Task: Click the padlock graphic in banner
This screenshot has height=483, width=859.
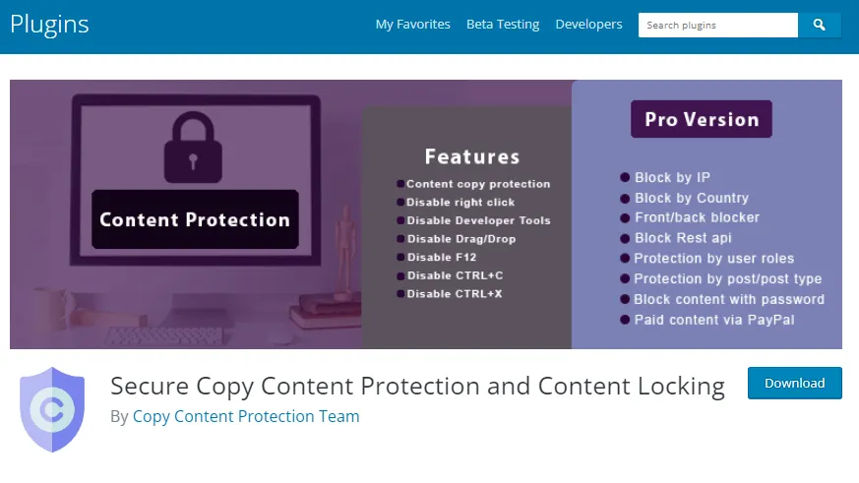Action: (193, 147)
